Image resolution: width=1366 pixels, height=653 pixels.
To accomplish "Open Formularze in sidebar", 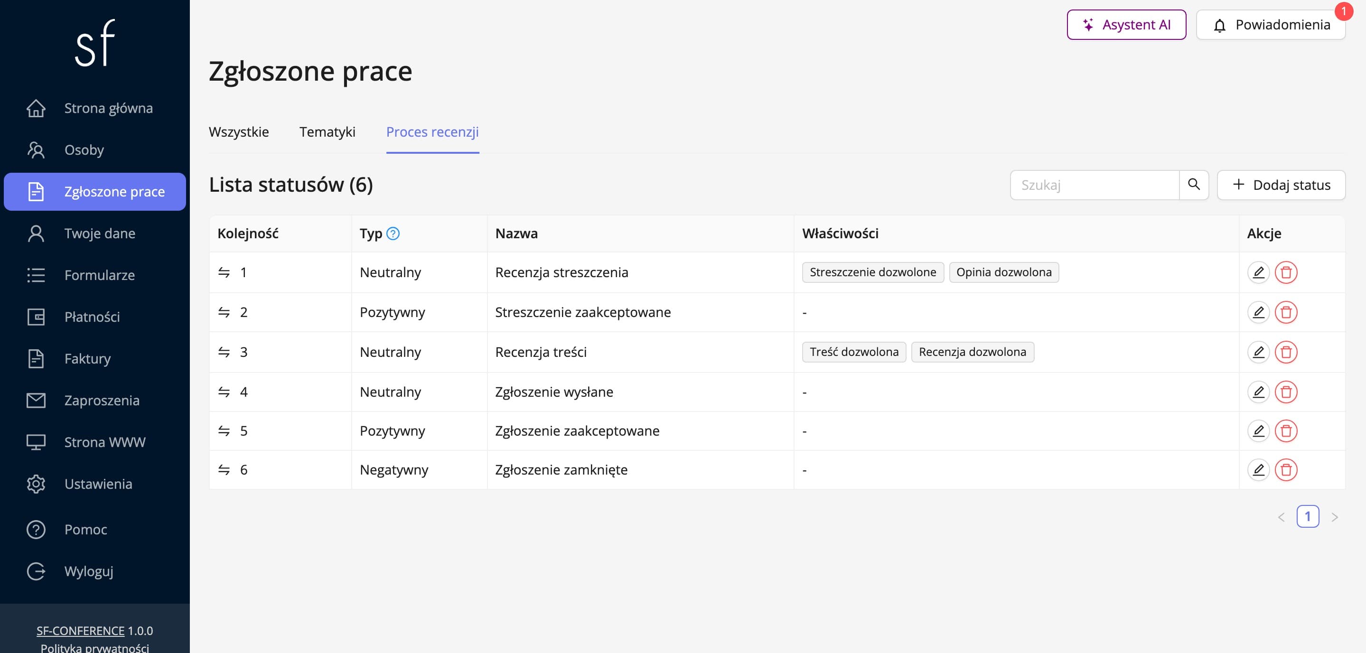I will (x=95, y=275).
